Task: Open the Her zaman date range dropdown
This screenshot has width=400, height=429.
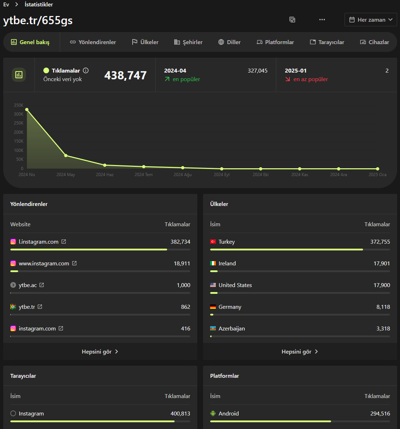Action: 371,20
